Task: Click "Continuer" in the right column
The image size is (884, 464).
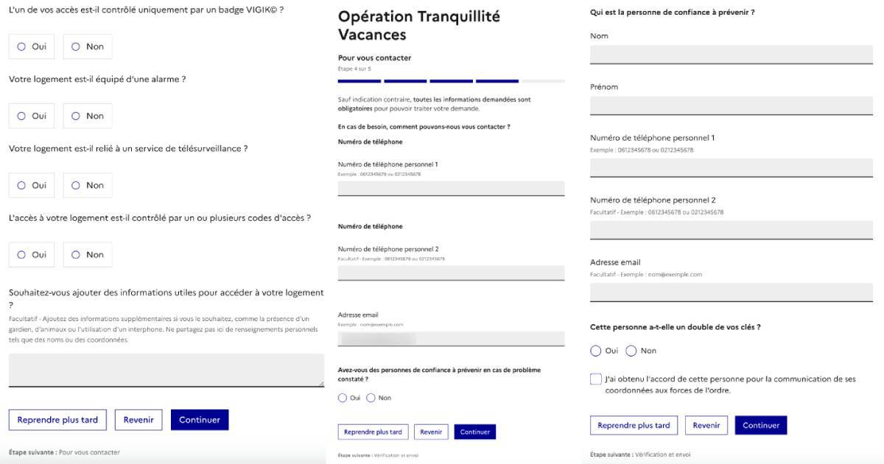Action: point(760,425)
